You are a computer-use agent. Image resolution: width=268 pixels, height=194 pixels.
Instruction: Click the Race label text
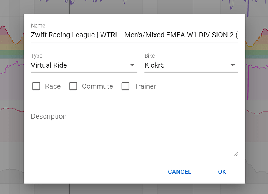click(x=53, y=86)
